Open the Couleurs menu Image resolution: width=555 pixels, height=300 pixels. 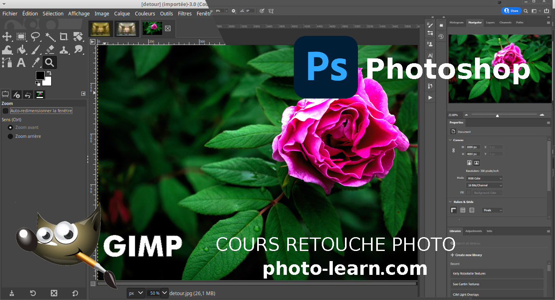click(x=145, y=13)
